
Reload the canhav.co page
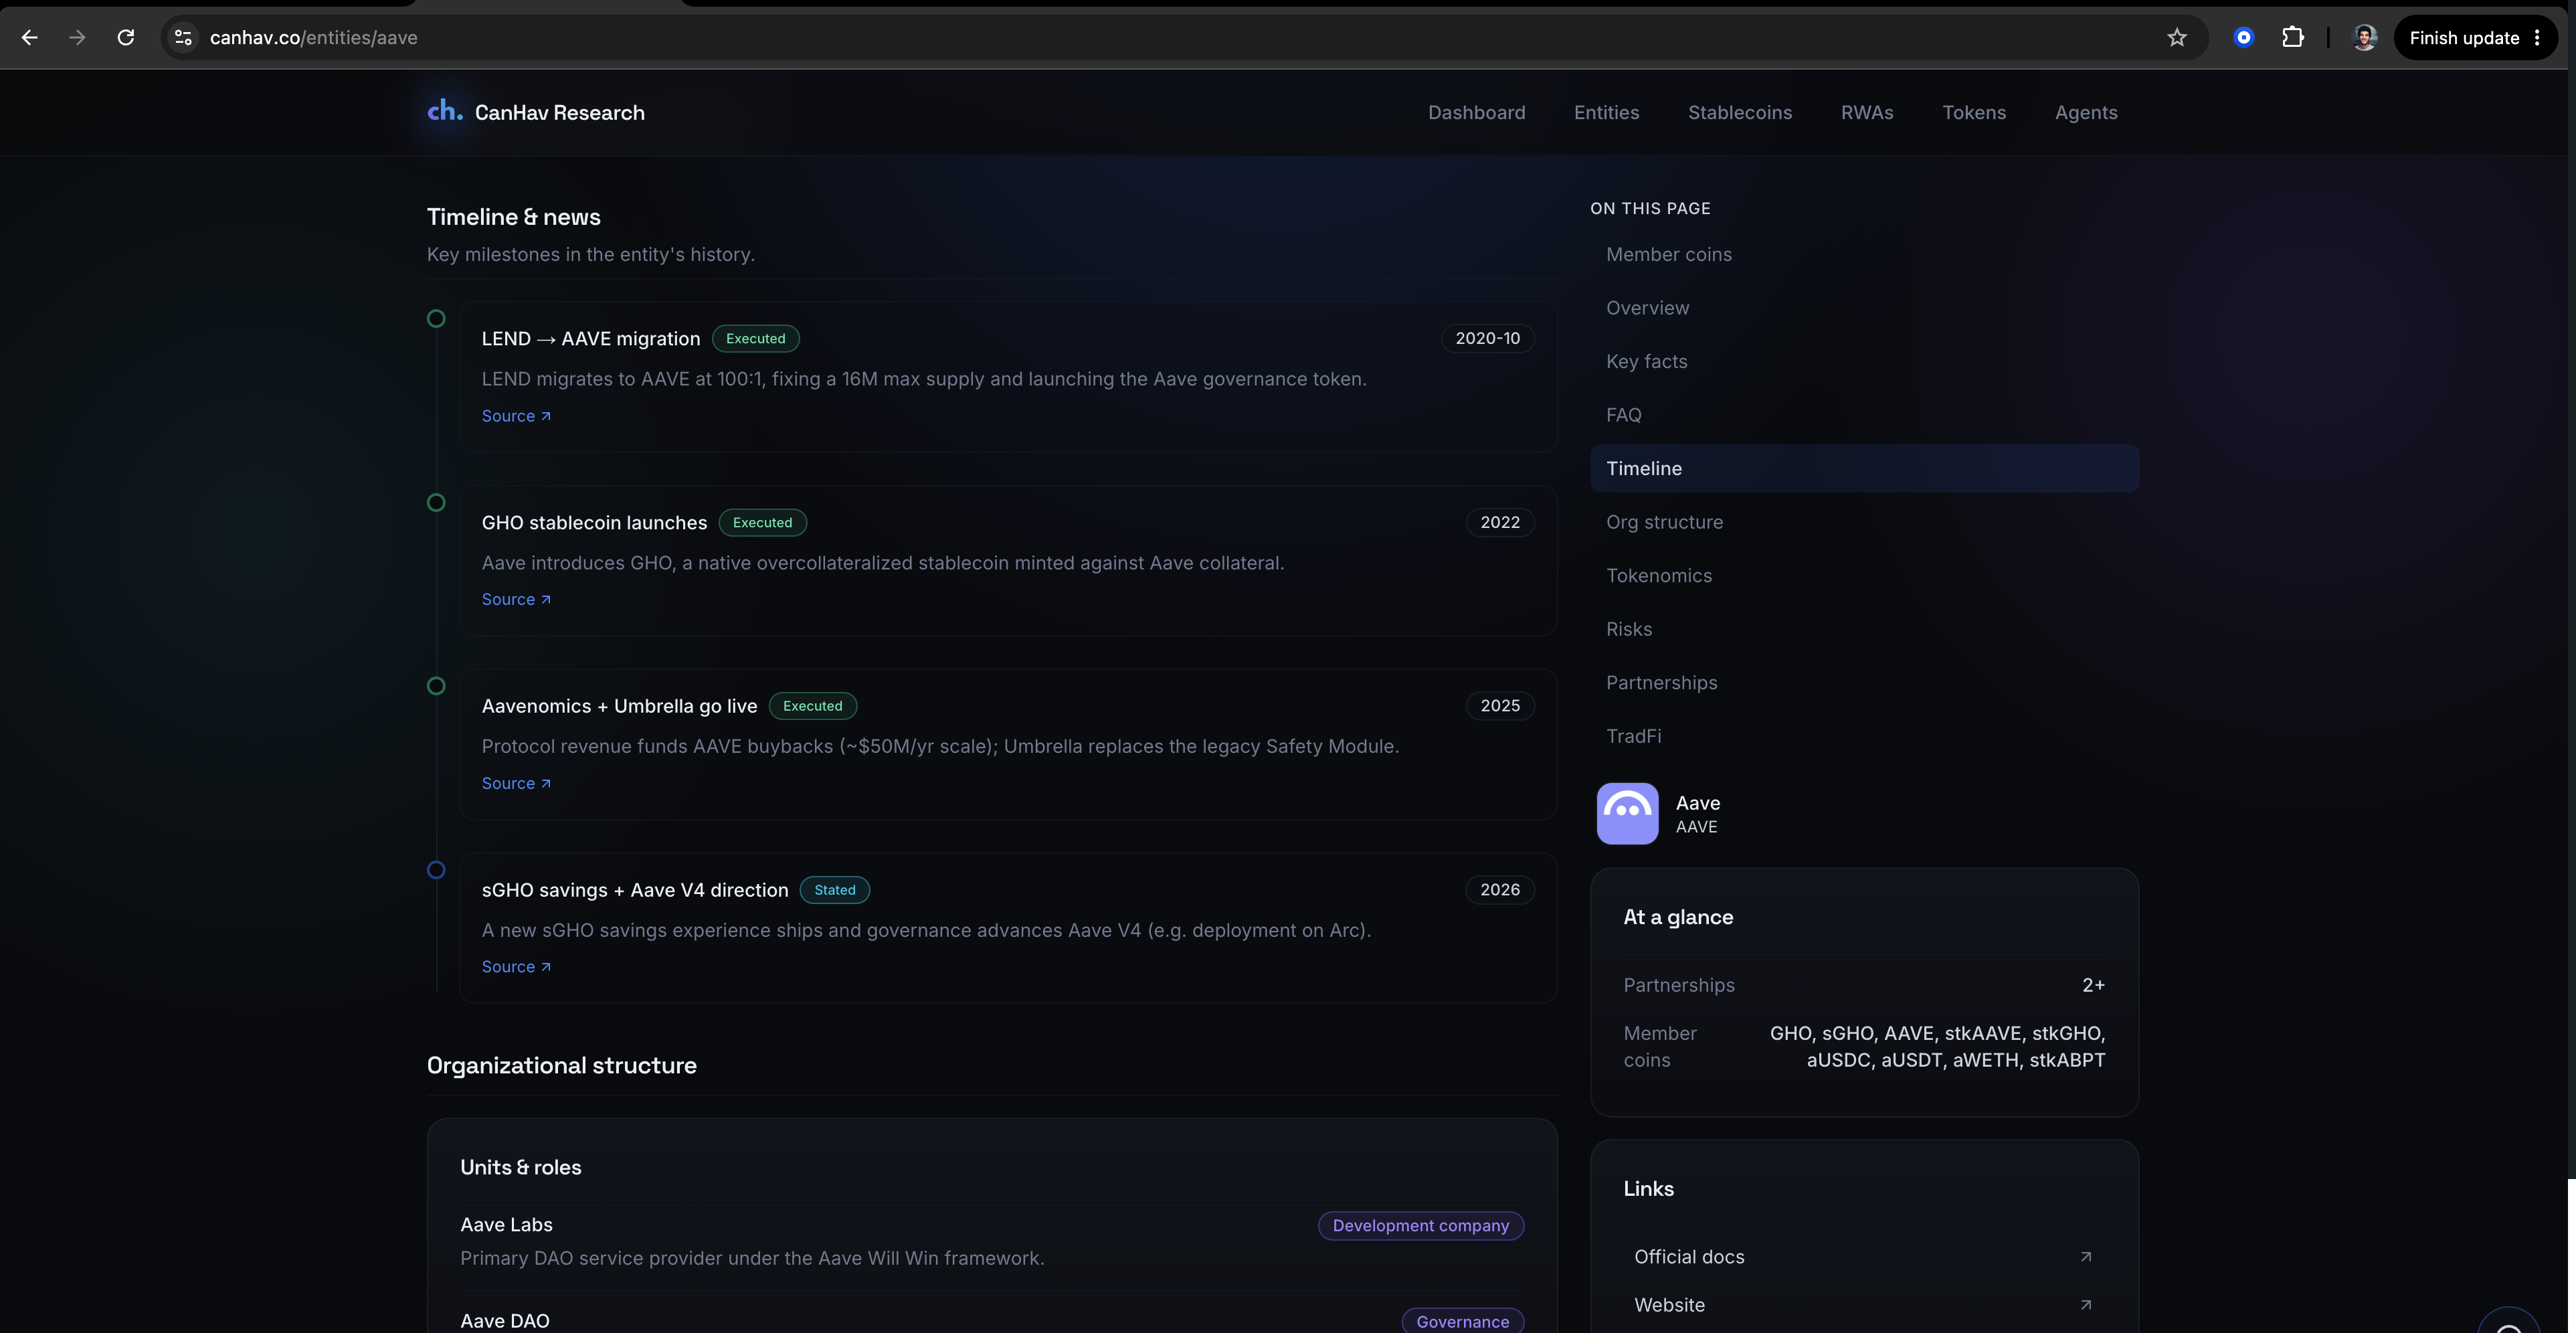pyautogui.click(x=126, y=38)
